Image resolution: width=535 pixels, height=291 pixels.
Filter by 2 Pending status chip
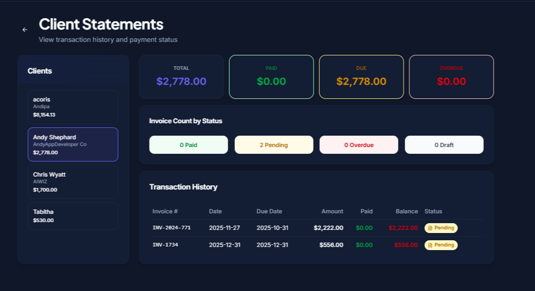click(274, 145)
